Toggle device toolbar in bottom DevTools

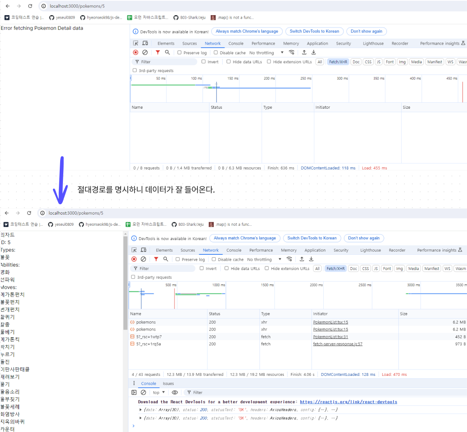[144, 250]
